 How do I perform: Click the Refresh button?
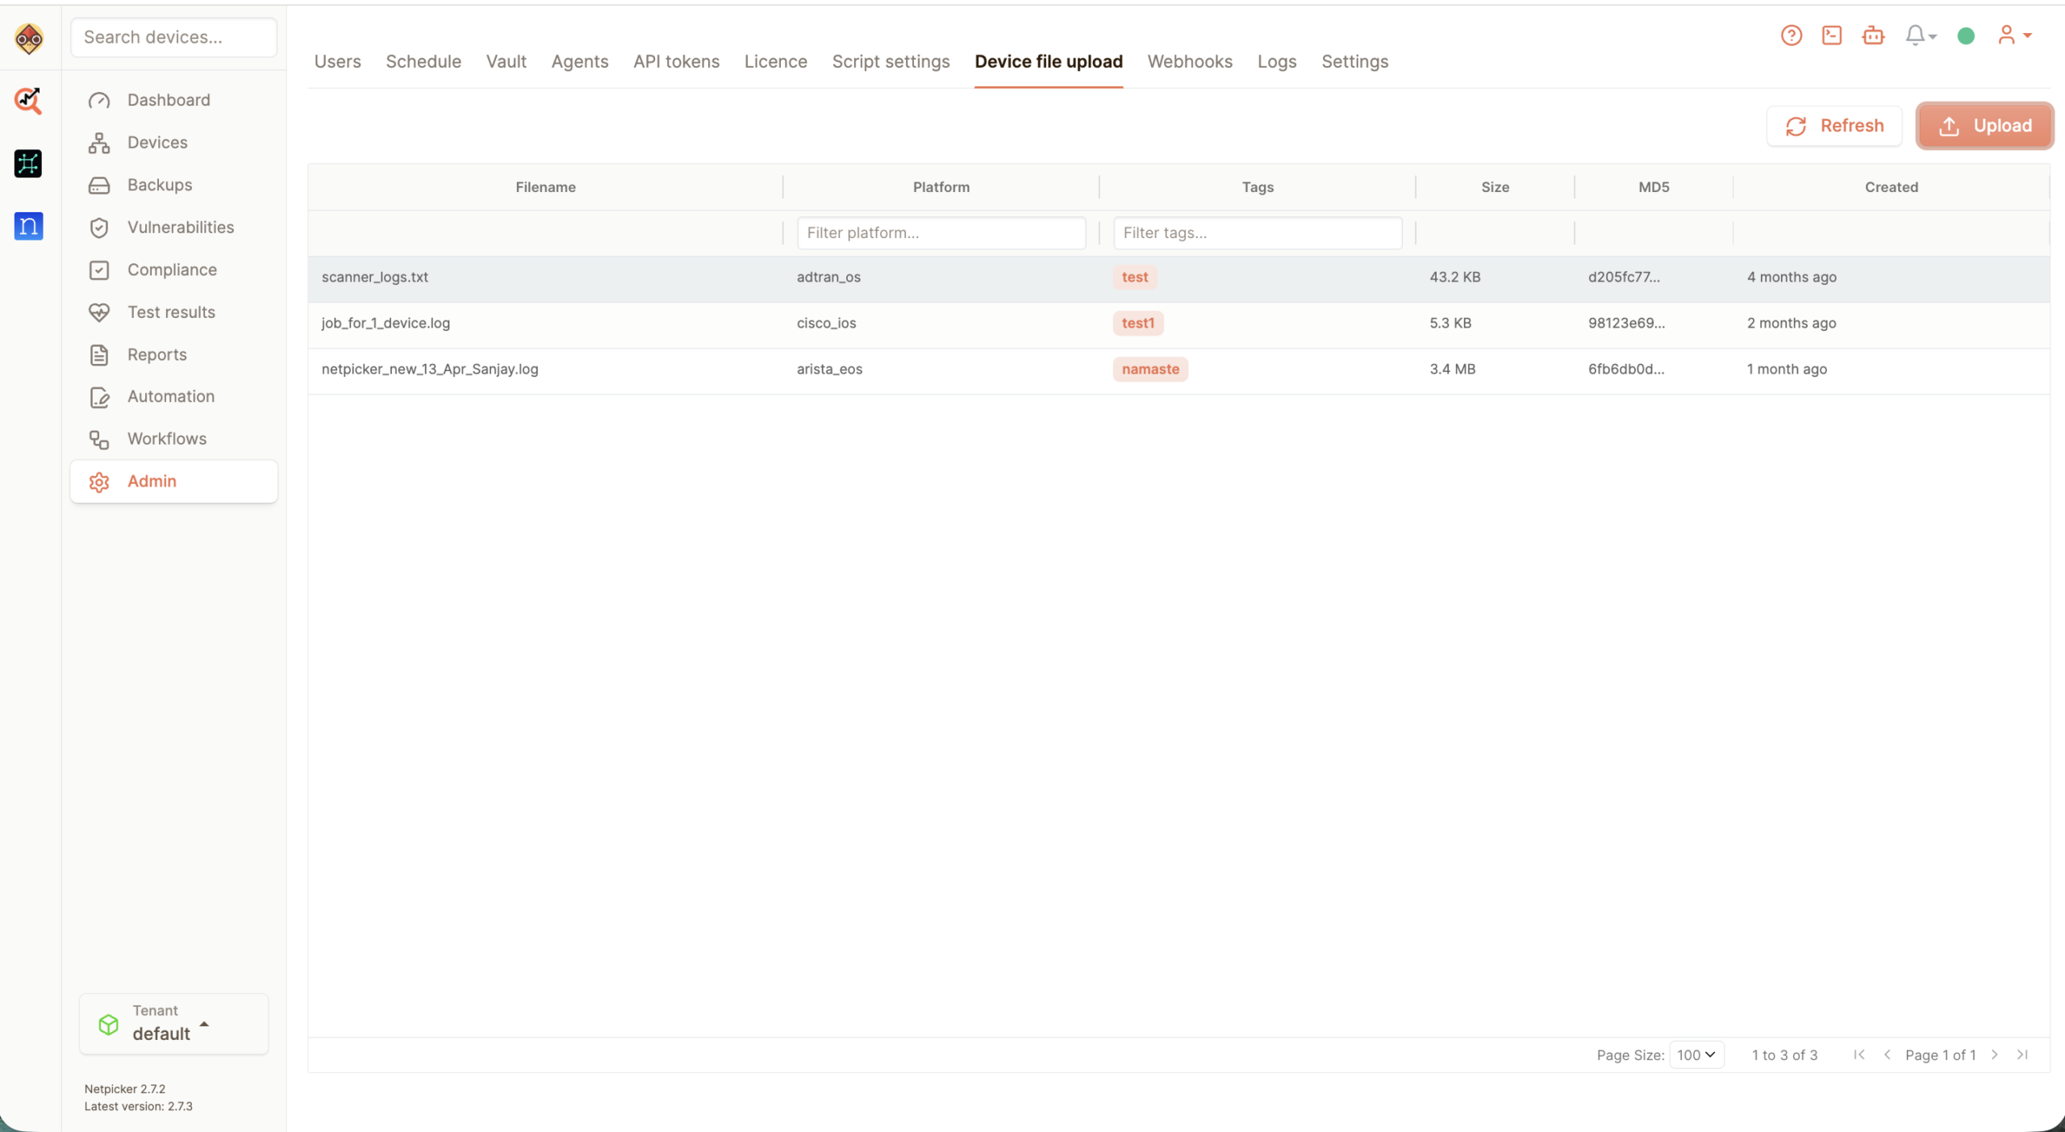[1834, 126]
